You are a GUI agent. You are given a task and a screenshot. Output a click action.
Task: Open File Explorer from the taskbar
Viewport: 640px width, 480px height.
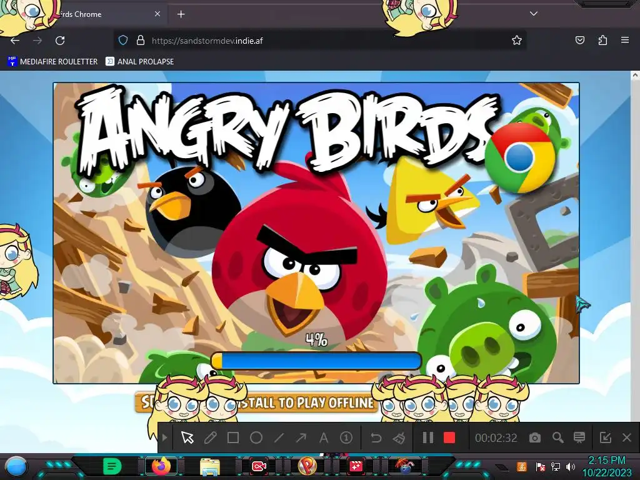pyautogui.click(x=210, y=466)
